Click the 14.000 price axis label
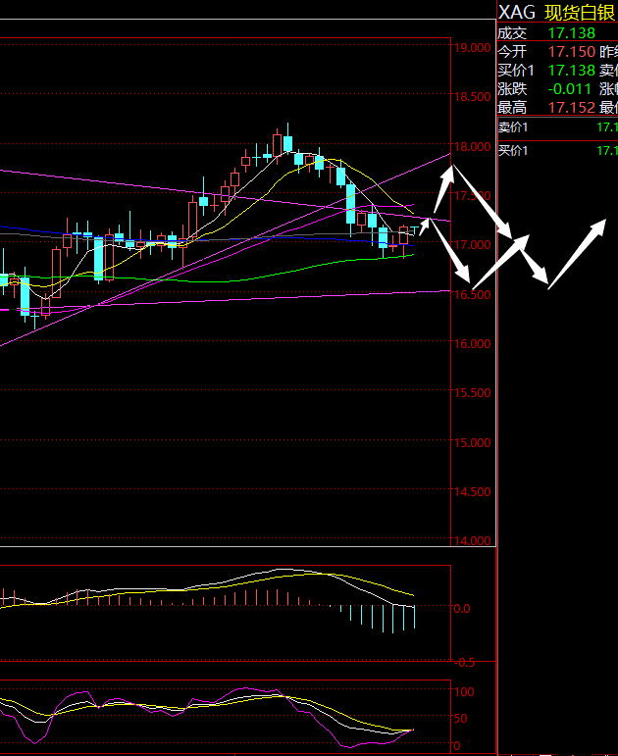Image resolution: width=618 pixels, height=756 pixels. click(472, 541)
